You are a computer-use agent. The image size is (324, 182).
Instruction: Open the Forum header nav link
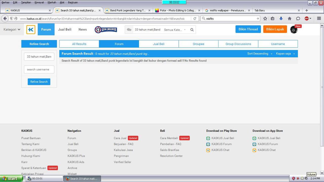pyautogui.click(x=46, y=30)
